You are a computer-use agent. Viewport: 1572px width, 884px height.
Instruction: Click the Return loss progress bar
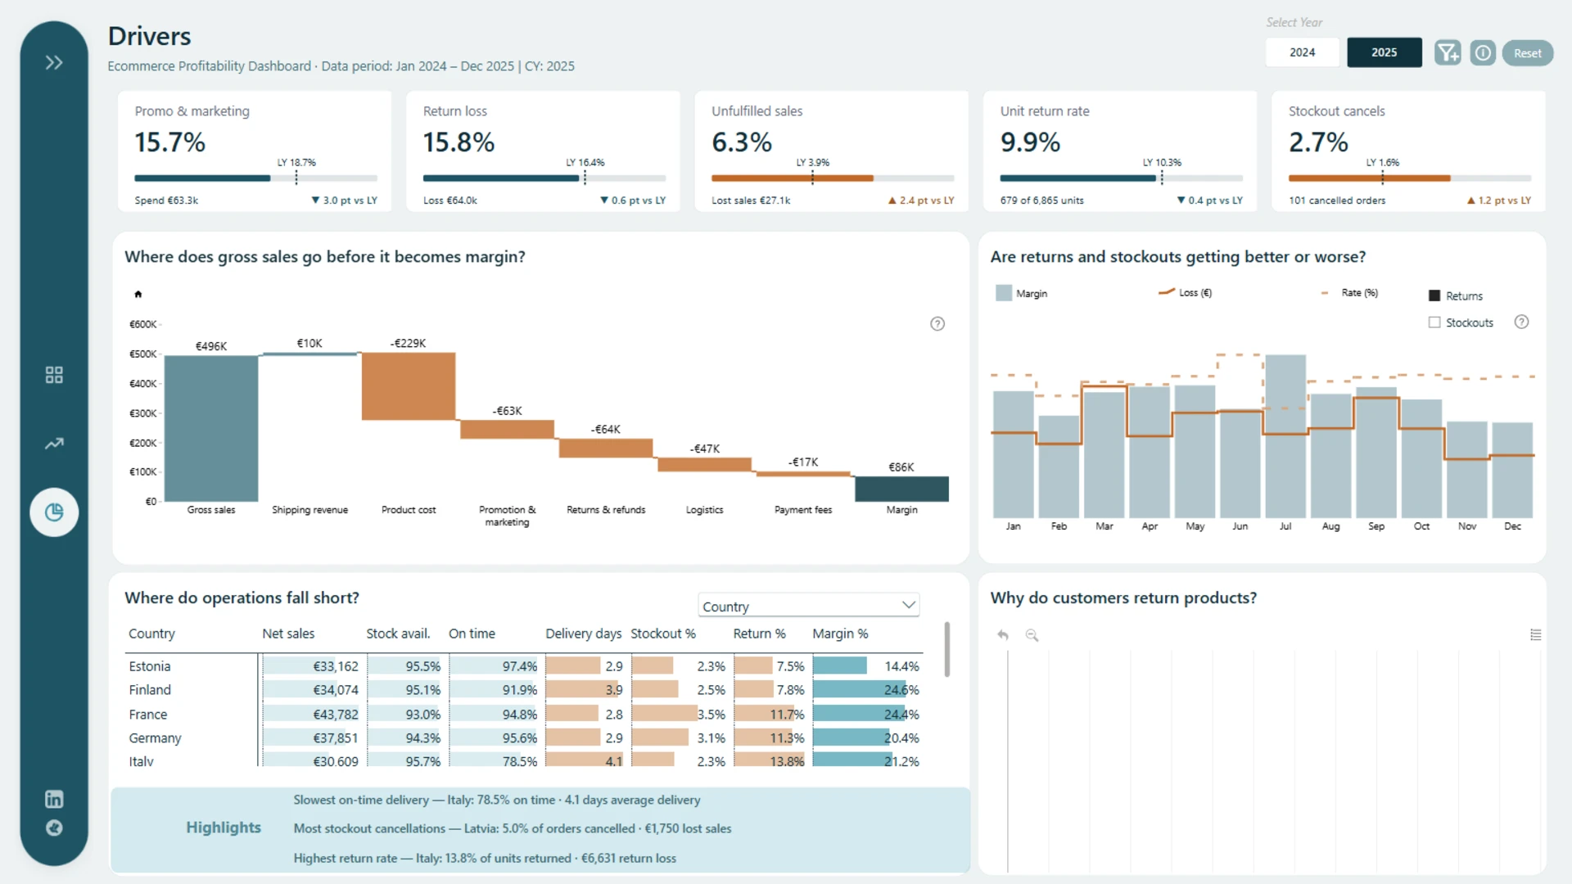point(544,178)
